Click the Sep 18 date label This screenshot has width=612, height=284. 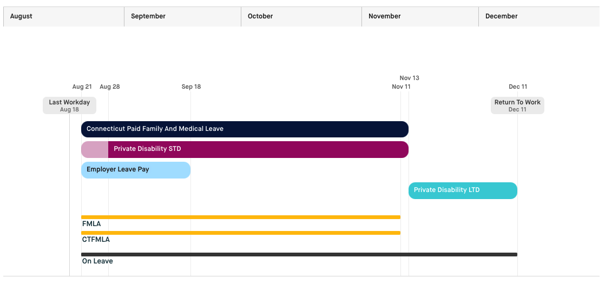[191, 87]
